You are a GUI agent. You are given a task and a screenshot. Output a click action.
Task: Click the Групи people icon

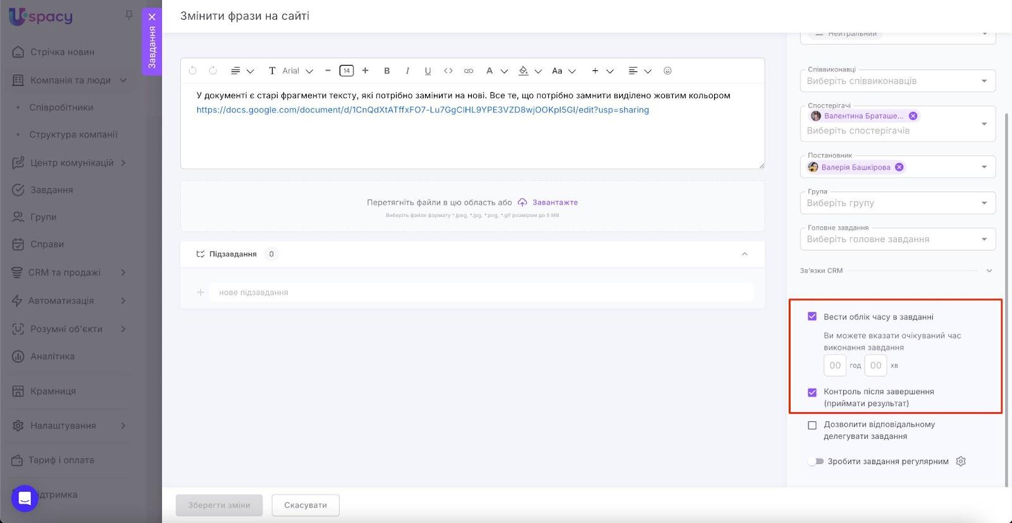(x=18, y=217)
